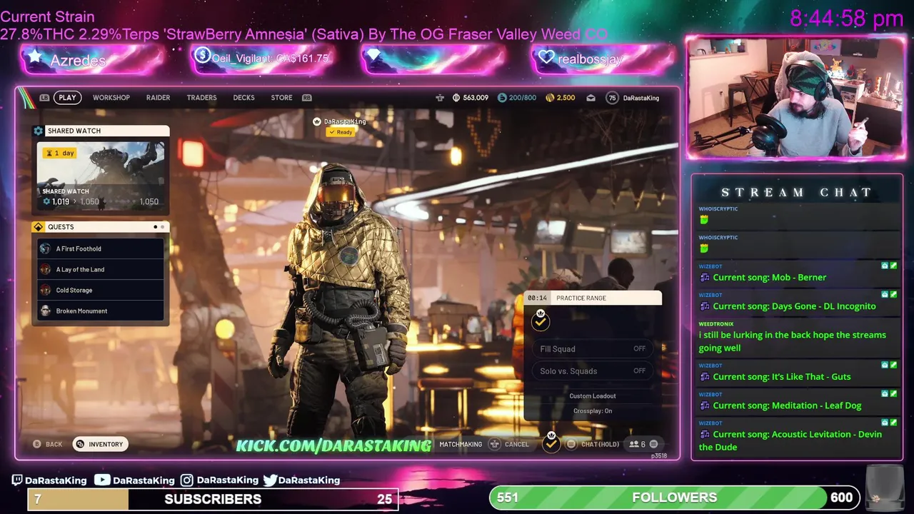This screenshot has height=514, width=914.
Task: Click the Current song: Days Gone - DL Incognito message
Action: coord(797,301)
